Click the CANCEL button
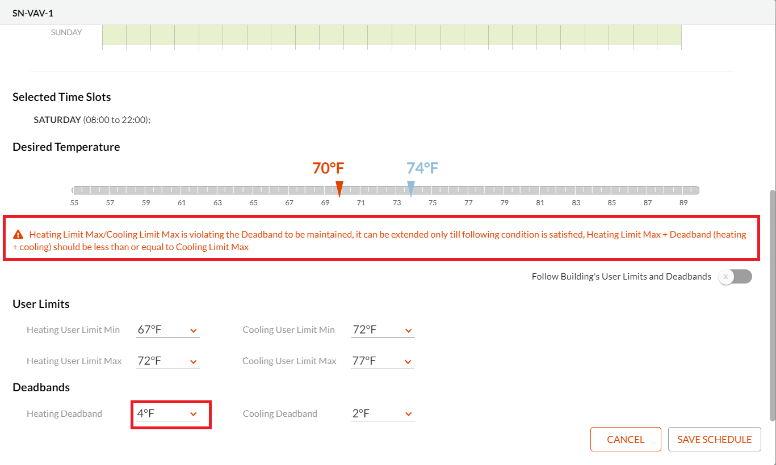 pos(626,439)
